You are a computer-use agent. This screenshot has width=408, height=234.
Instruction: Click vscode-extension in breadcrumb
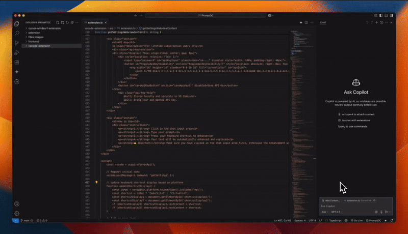(95, 28)
